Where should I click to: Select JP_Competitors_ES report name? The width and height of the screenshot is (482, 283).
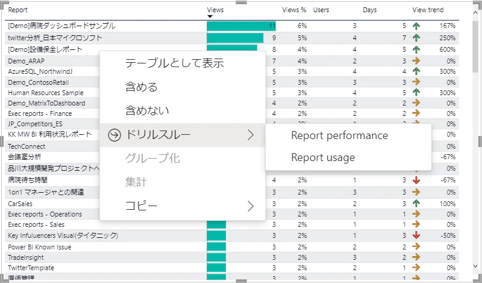tap(35, 124)
